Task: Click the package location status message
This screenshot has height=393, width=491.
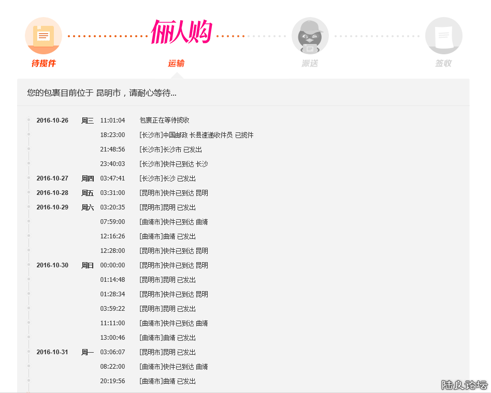Action: point(102,93)
